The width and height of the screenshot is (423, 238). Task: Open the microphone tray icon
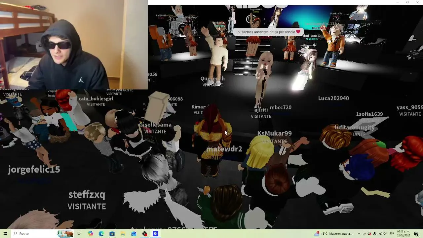coord(375,234)
